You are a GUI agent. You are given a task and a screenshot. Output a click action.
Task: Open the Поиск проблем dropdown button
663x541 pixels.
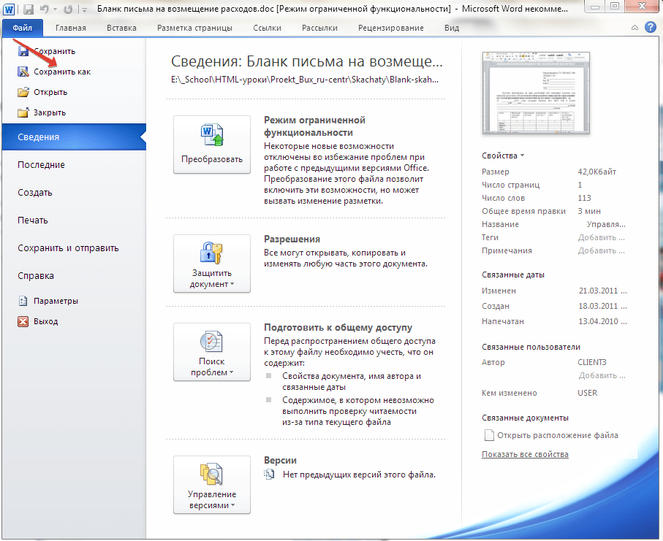[212, 352]
